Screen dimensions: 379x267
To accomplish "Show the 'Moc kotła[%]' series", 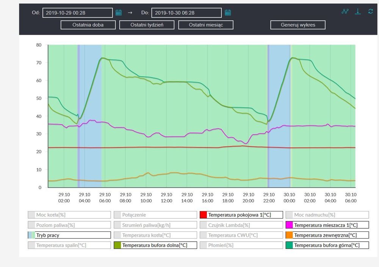I will pyautogui.click(x=69, y=215).
